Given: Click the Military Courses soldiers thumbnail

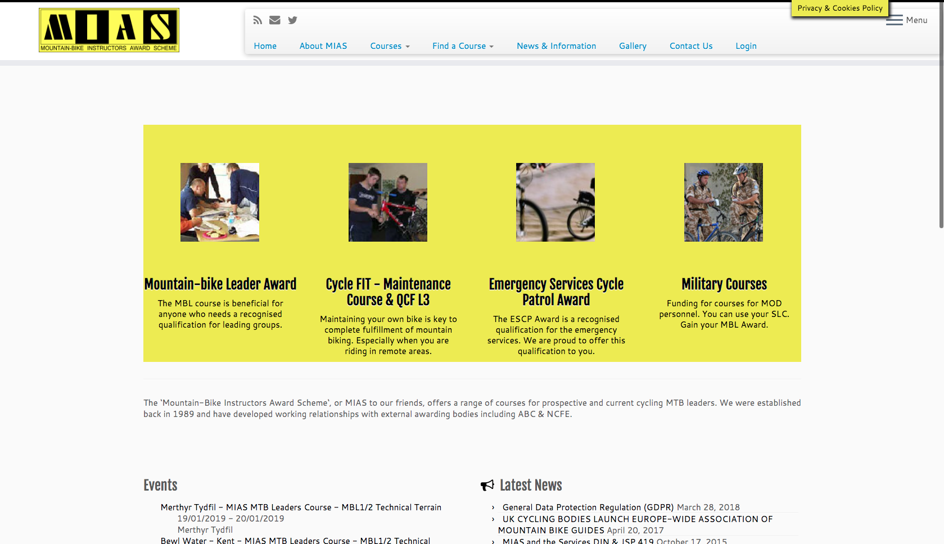Looking at the screenshot, I should 724,202.
